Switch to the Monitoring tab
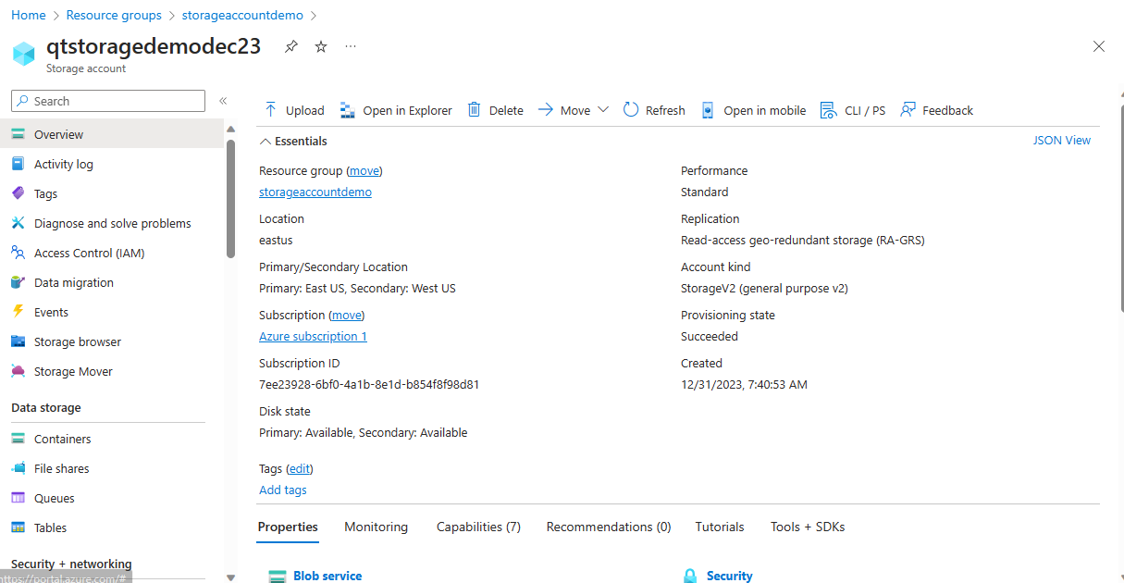The image size is (1124, 583). 376,527
